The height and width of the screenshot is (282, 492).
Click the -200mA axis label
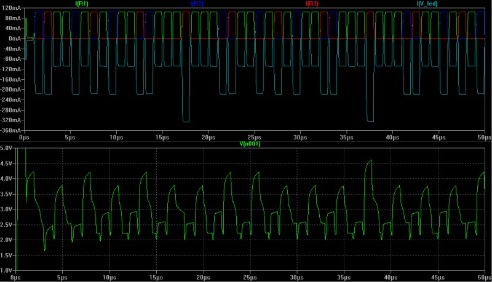pyautogui.click(x=10, y=90)
